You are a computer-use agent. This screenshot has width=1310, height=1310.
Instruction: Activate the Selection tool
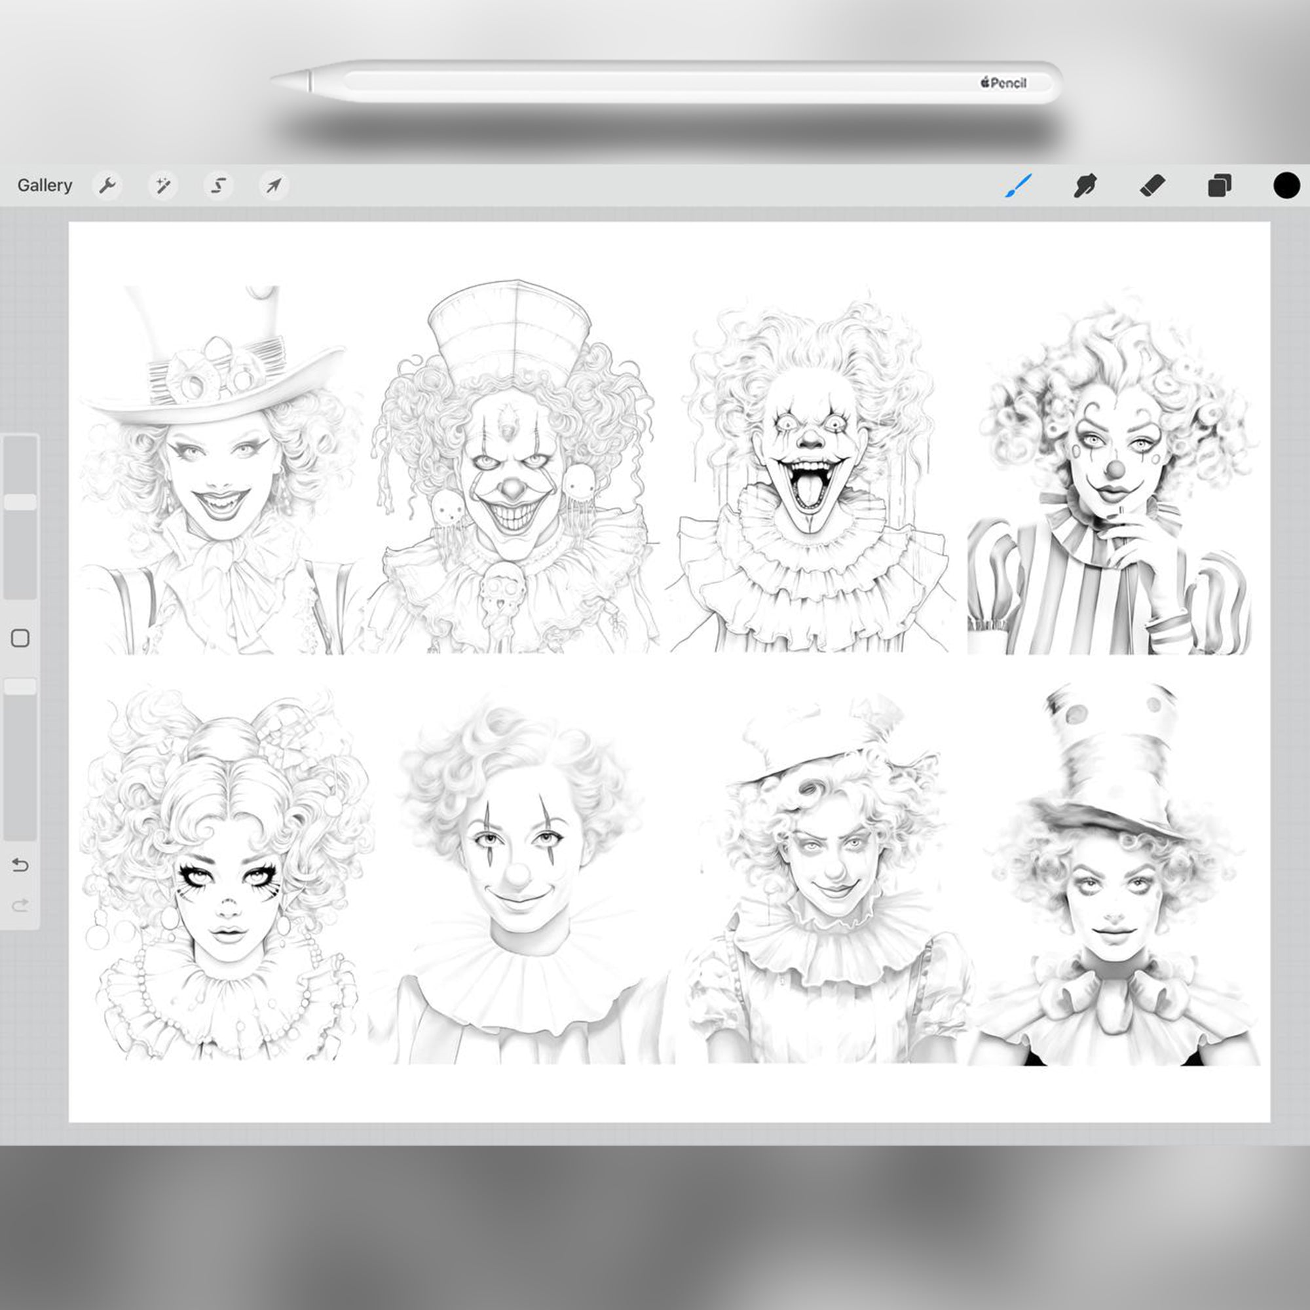pyautogui.click(x=217, y=185)
